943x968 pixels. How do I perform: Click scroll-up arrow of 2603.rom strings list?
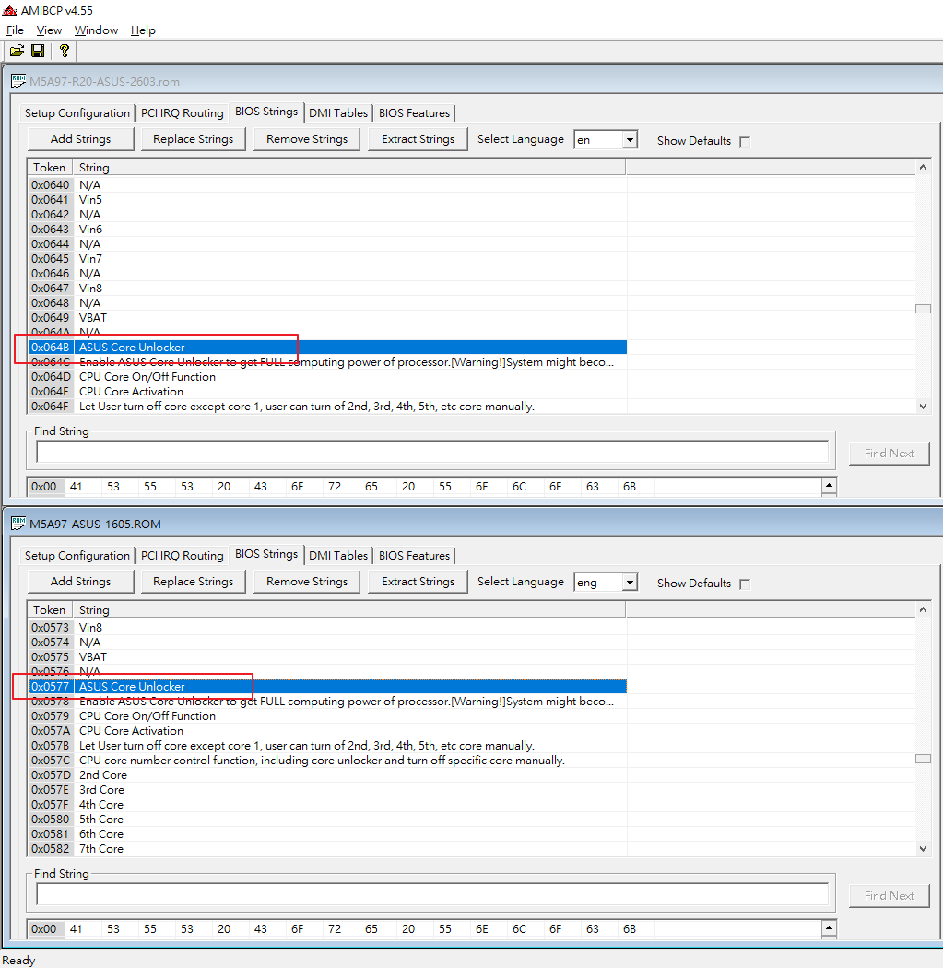click(x=924, y=167)
